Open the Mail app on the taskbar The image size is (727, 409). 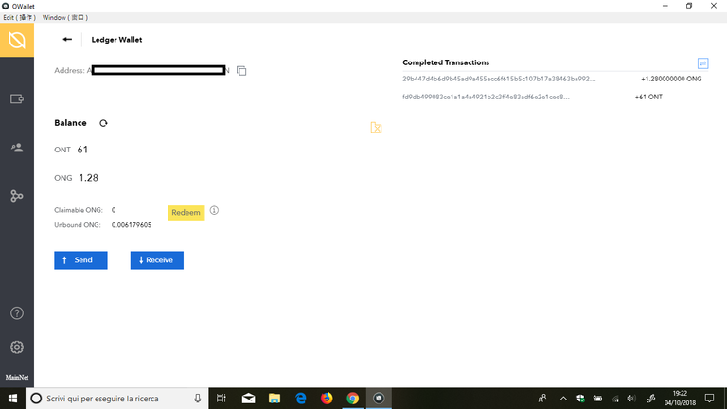click(249, 399)
